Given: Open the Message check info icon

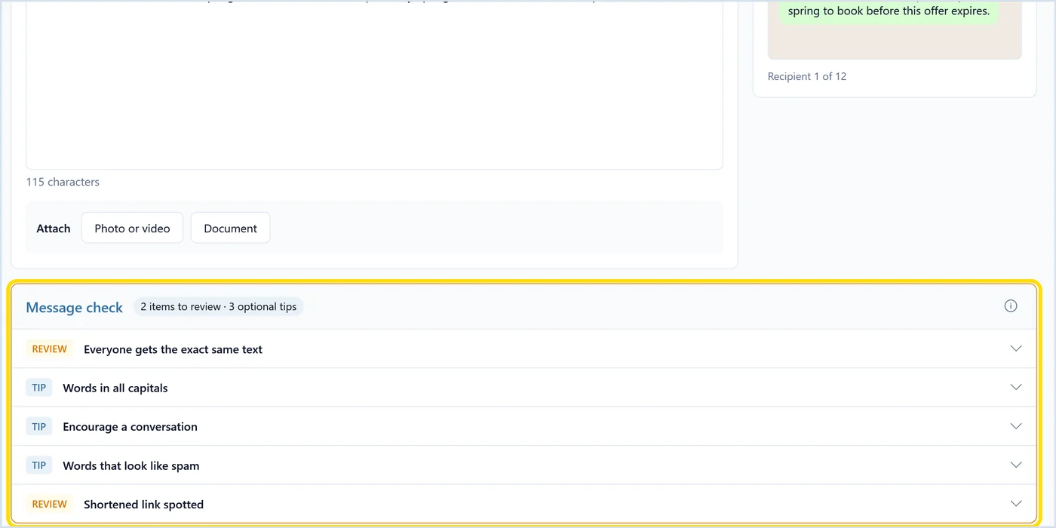Looking at the screenshot, I should [1011, 305].
